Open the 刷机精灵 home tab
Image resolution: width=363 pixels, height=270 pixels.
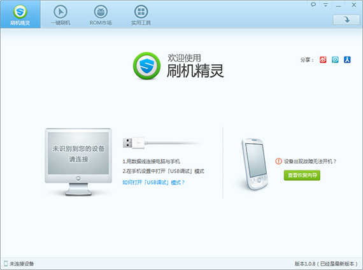tap(20, 15)
